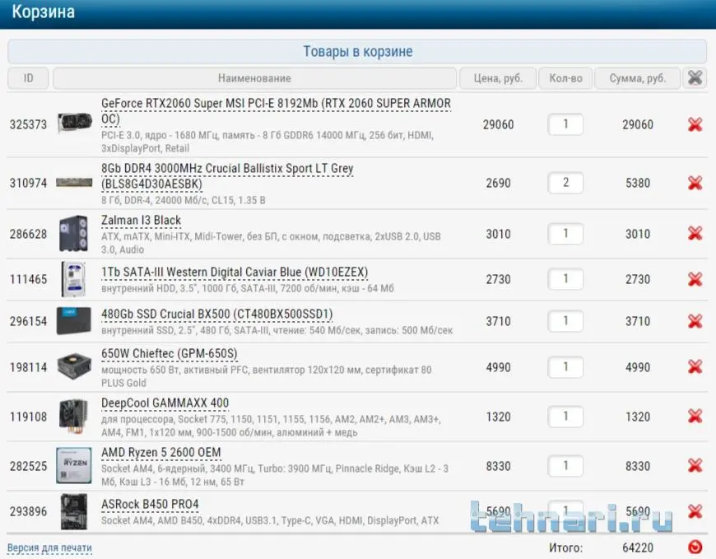Screen dimensions: 716x559
Task: Click the Crucial BX500 SSD thumbnail
Action: pos(73,321)
